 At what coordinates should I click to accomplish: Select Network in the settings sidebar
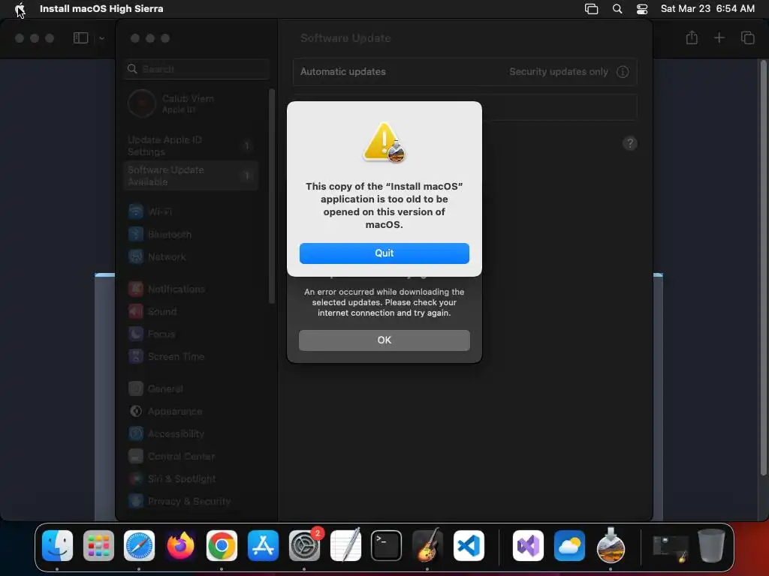[x=191, y=256]
